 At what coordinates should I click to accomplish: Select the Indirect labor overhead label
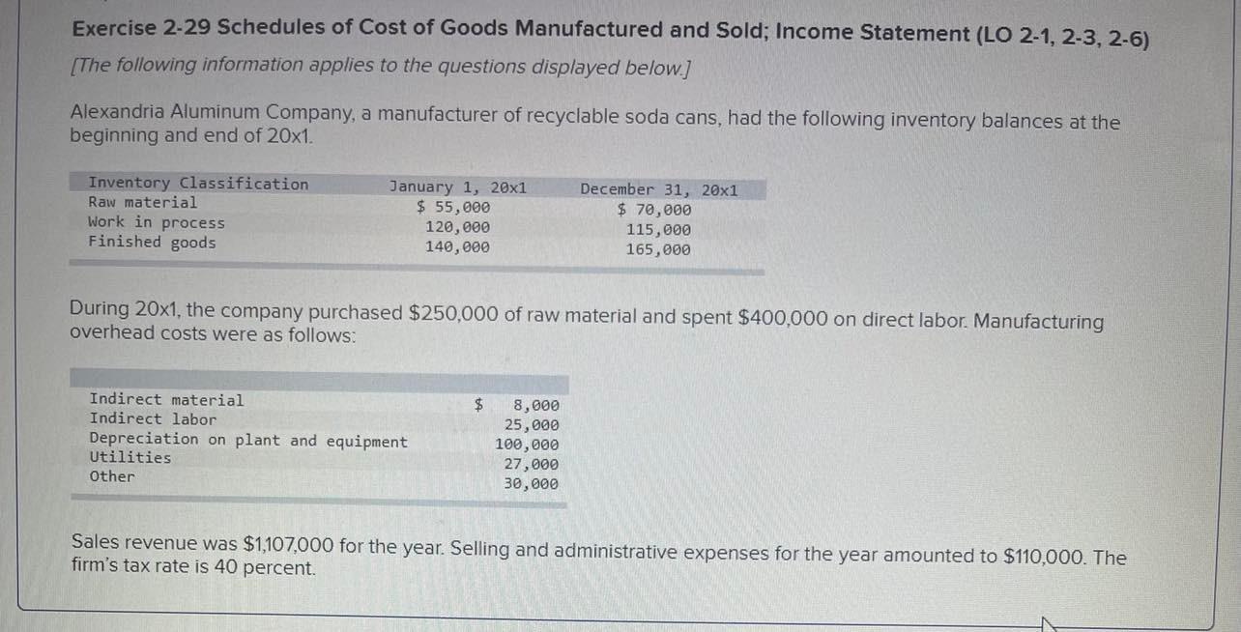click(153, 419)
